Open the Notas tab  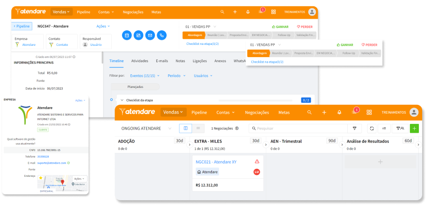coord(180,61)
